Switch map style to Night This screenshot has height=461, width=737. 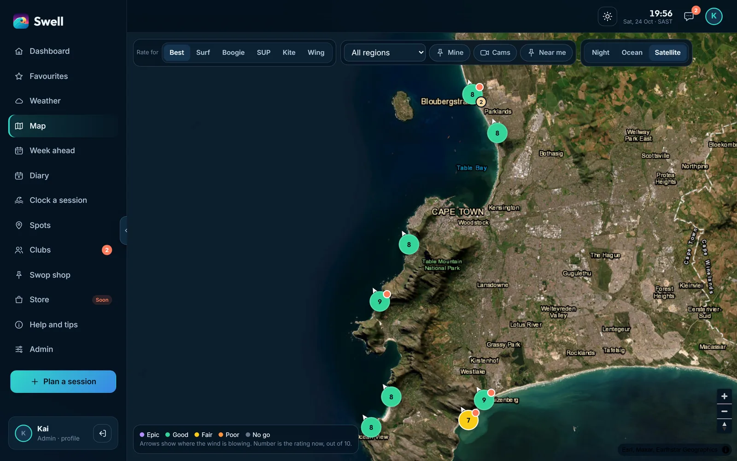(x=600, y=53)
